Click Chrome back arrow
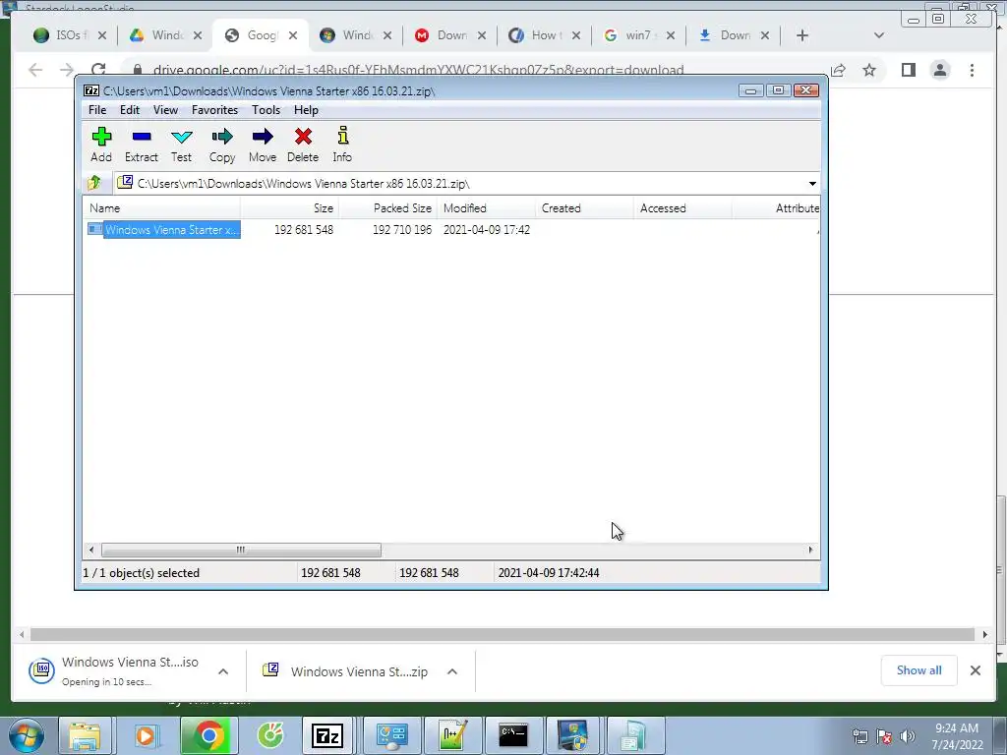The width and height of the screenshot is (1007, 755). [35, 70]
